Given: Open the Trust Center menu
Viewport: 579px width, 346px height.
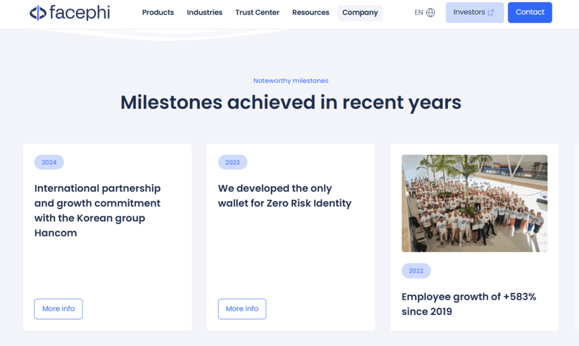Looking at the screenshot, I should 257,12.
